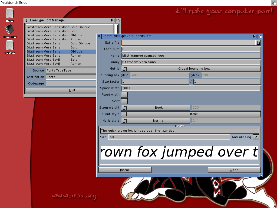The image size is (277, 208).
Task: Click the preview Size field 60
Action: click(169, 137)
